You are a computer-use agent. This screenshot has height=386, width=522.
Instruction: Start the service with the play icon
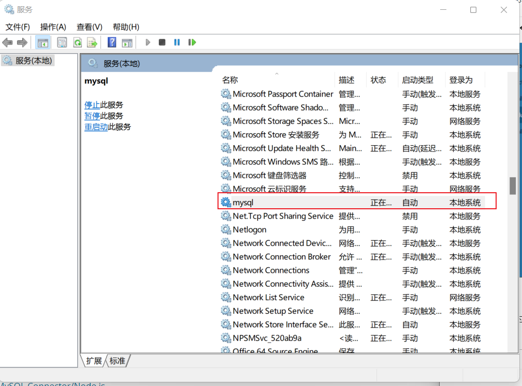148,42
